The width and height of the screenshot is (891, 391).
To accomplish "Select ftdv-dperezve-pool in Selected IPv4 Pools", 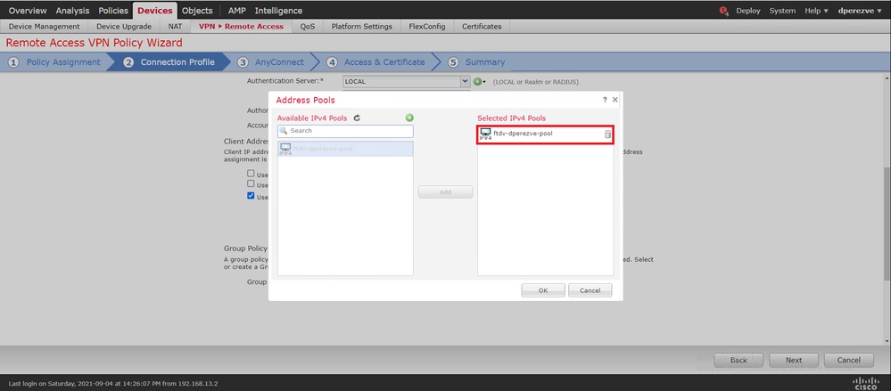I will coord(546,134).
